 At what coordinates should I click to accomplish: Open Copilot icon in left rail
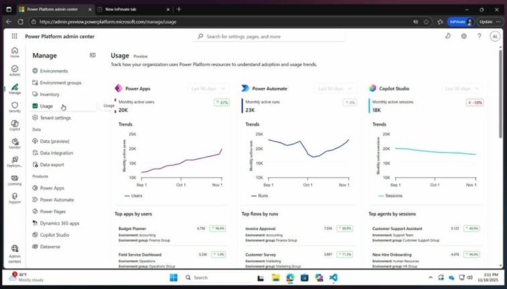tap(15, 125)
